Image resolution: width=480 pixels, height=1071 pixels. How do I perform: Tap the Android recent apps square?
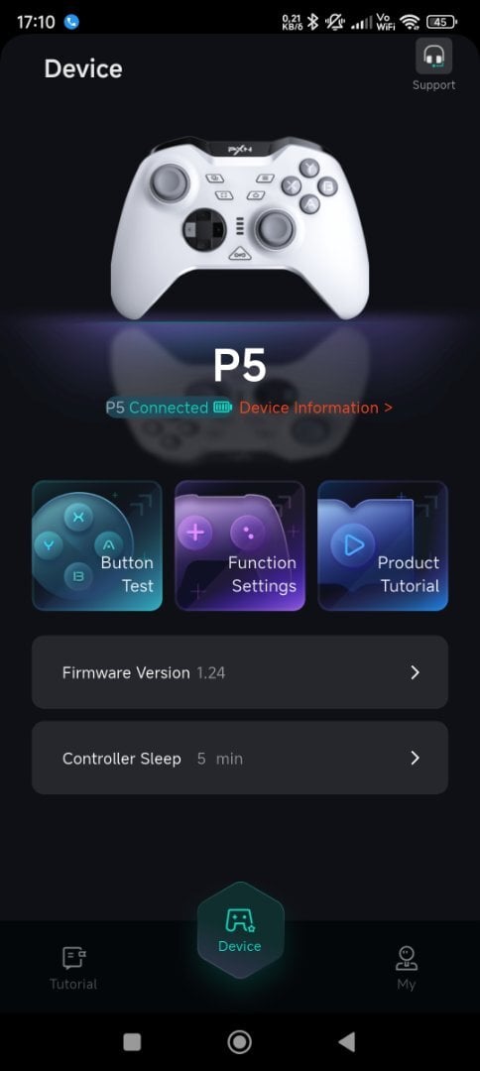click(132, 1041)
